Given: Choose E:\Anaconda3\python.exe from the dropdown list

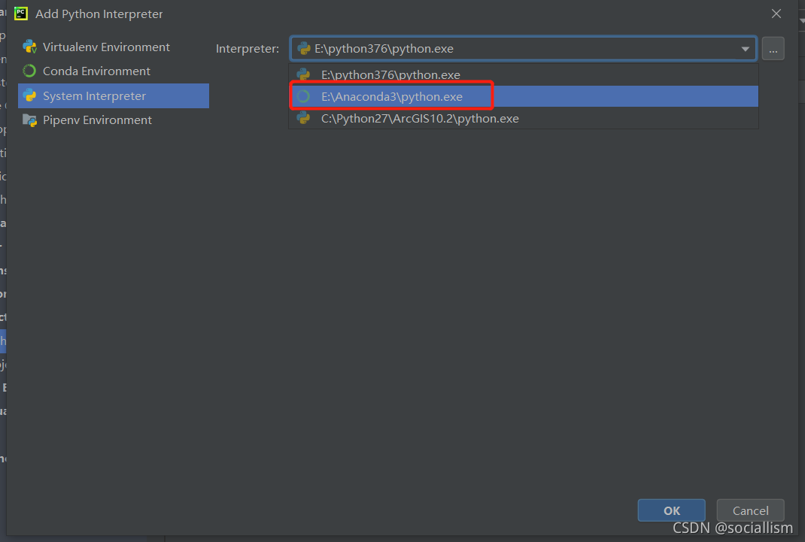Looking at the screenshot, I should pos(524,96).
